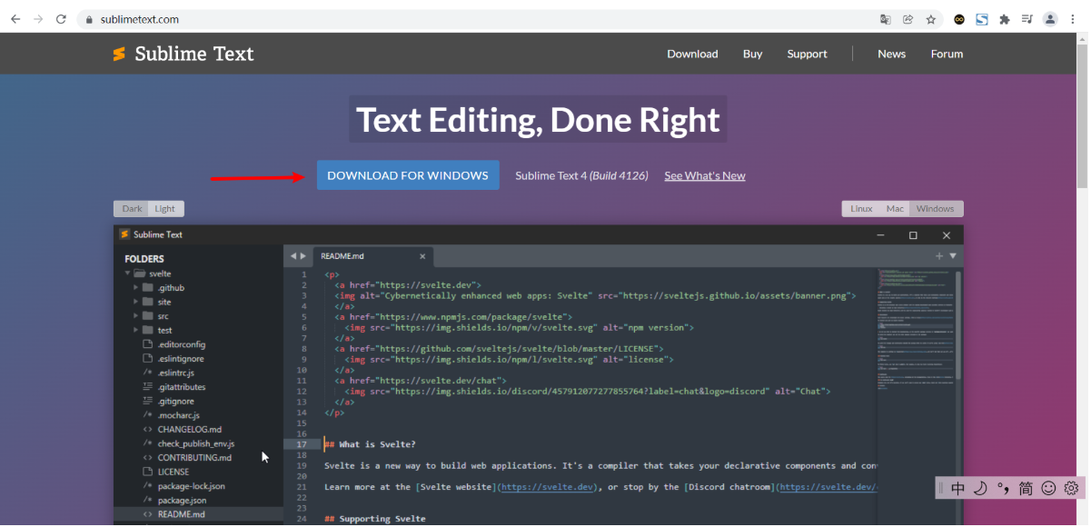This screenshot has height=527, width=1091.
Task: Go forward in browser history
Action: click(38, 19)
